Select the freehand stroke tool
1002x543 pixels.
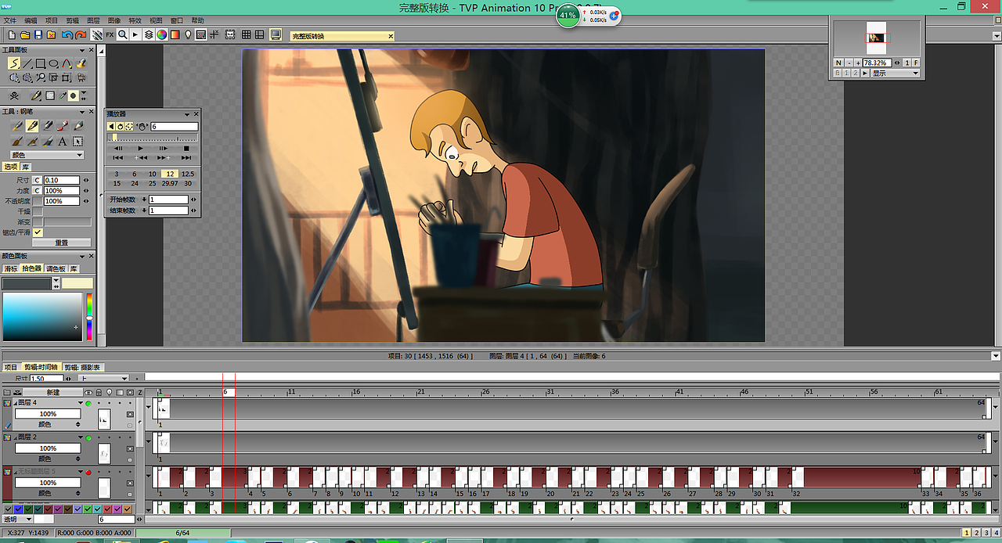click(14, 63)
